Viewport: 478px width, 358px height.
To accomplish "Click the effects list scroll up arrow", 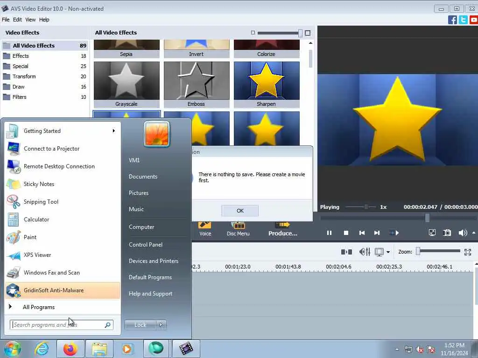I will pyautogui.click(x=310, y=43).
